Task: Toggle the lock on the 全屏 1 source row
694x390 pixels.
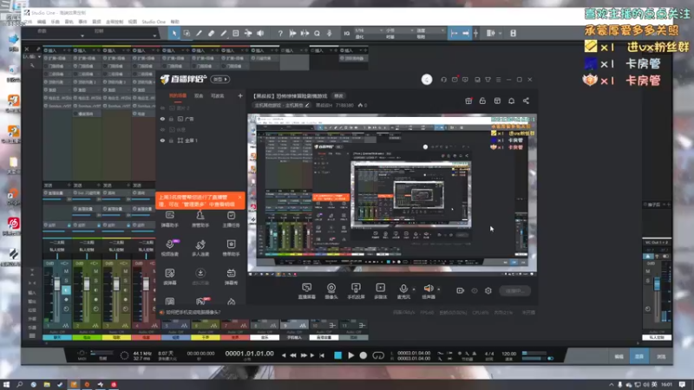Action: click(171, 140)
